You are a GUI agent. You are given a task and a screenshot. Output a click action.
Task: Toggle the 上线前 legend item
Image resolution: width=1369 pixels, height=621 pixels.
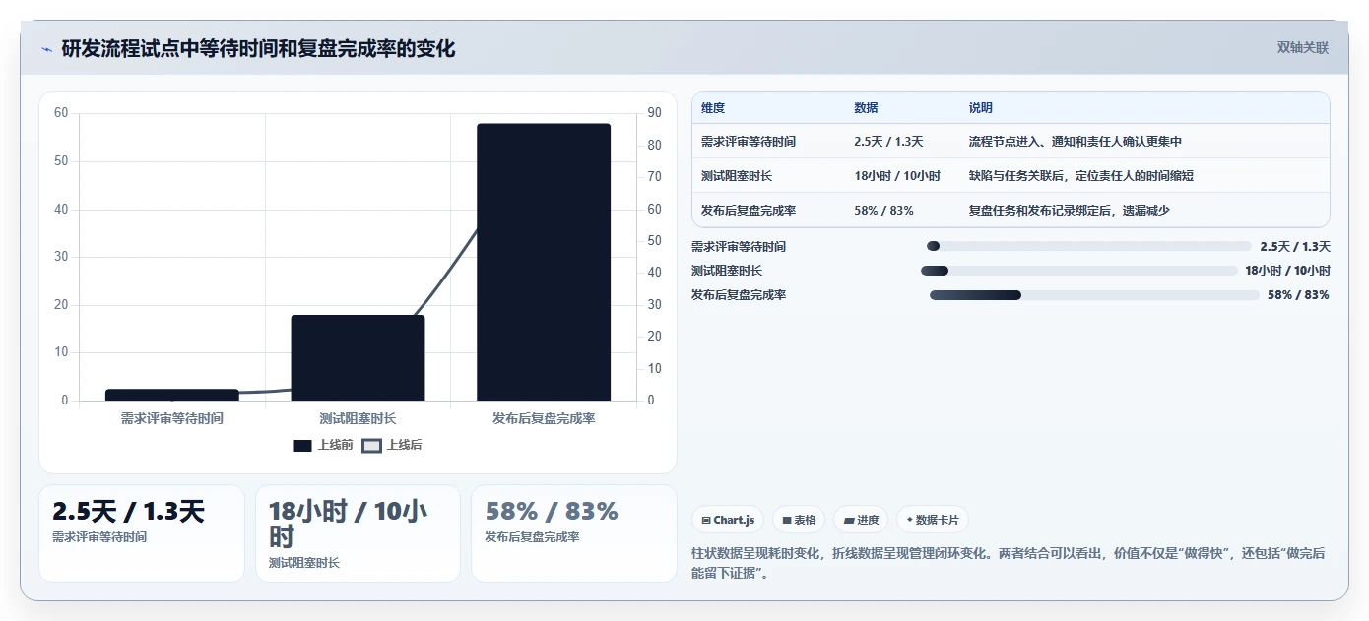click(323, 445)
